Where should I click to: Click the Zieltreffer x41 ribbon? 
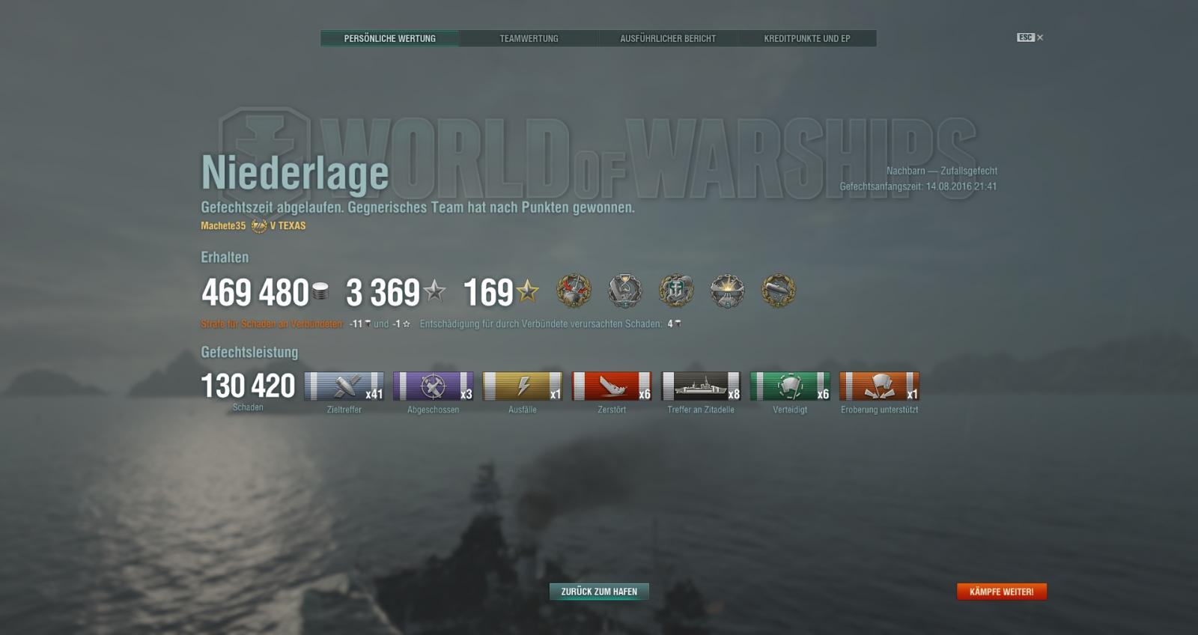[x=344, y=386]
